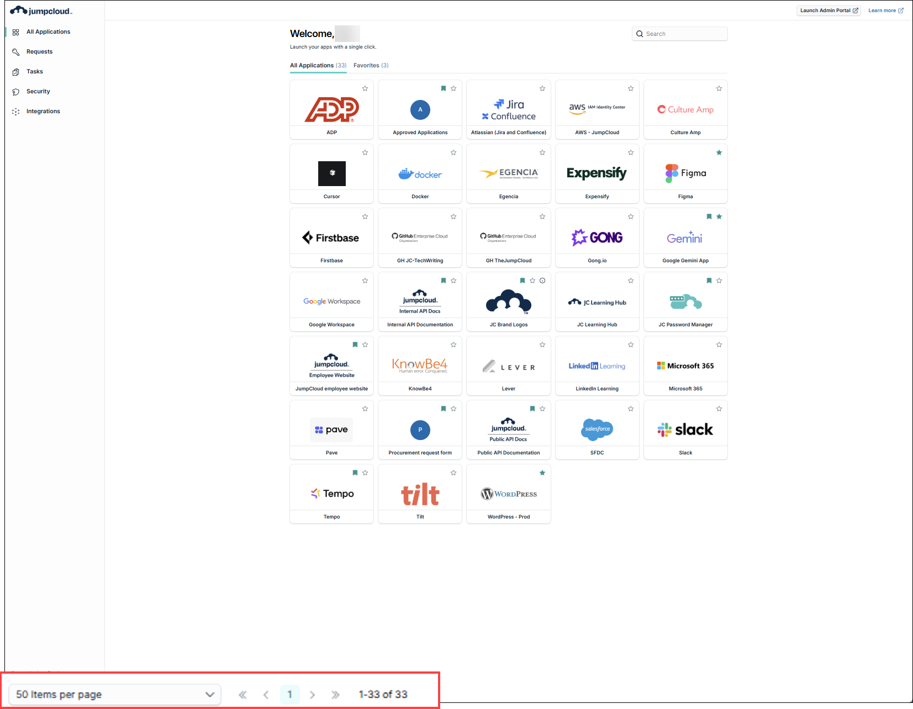The image size is (913, 709).
Task: Open the JumpCloud employee website tile
Action: pyautogui.click(x=331, y=366)
